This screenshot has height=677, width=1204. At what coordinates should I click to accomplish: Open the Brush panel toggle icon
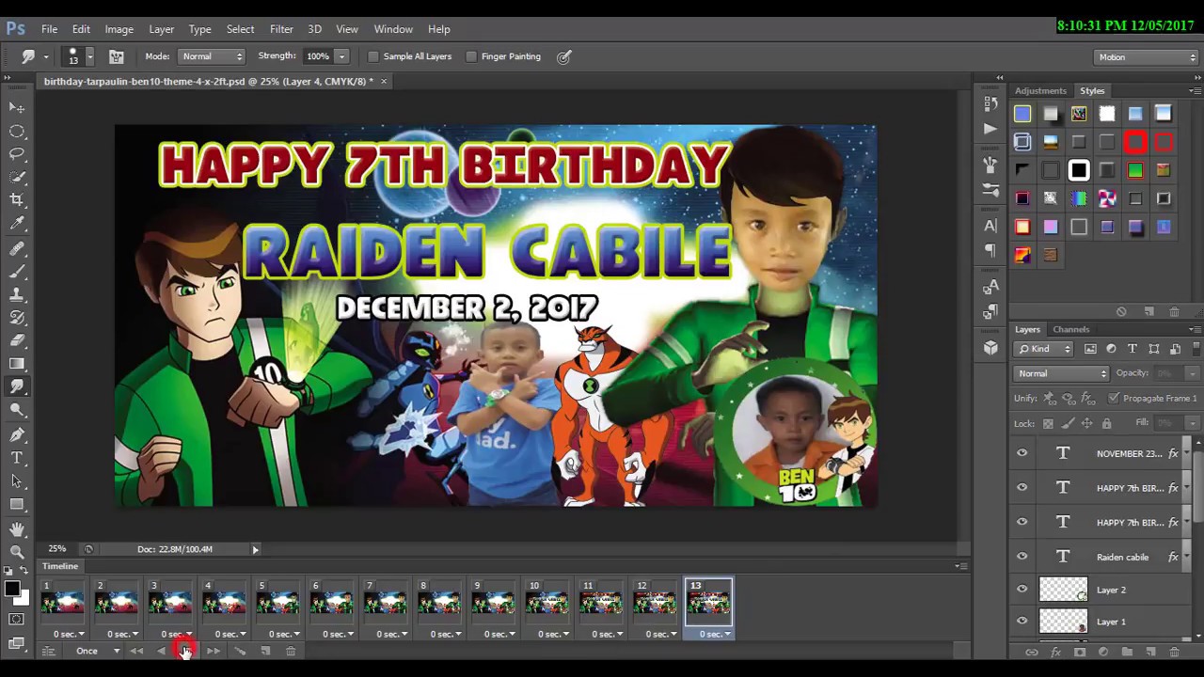pyautogui.click(x=117, y=56)
